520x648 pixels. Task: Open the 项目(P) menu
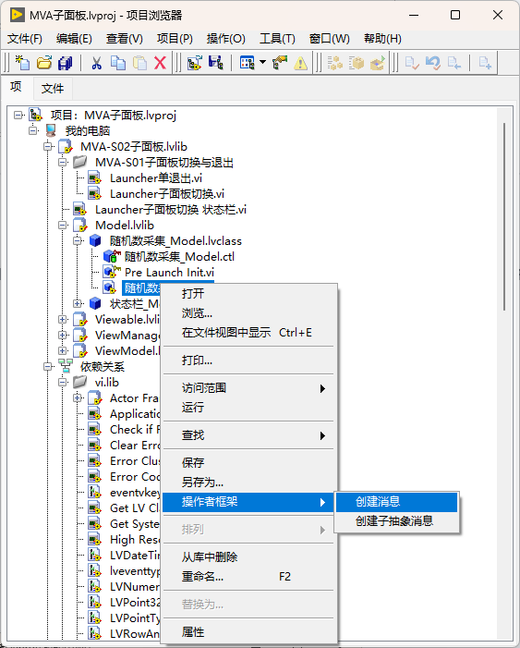click(175, 39)
